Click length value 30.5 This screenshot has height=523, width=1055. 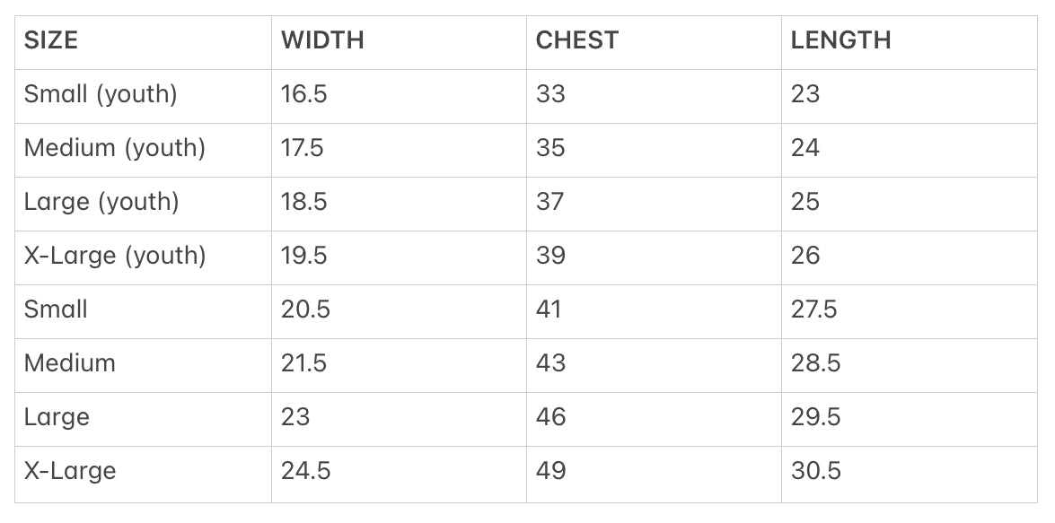815,471
